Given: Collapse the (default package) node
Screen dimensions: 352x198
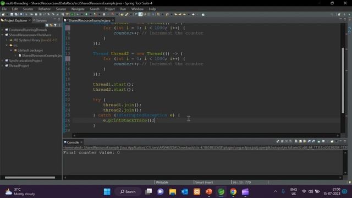Looking at the screenshot, I should tap(11, 50).
